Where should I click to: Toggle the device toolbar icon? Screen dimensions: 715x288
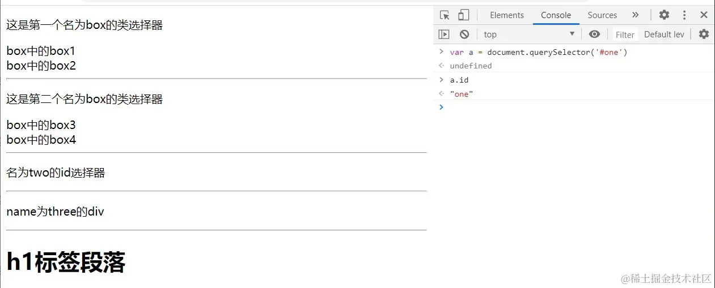coord(464,15)
